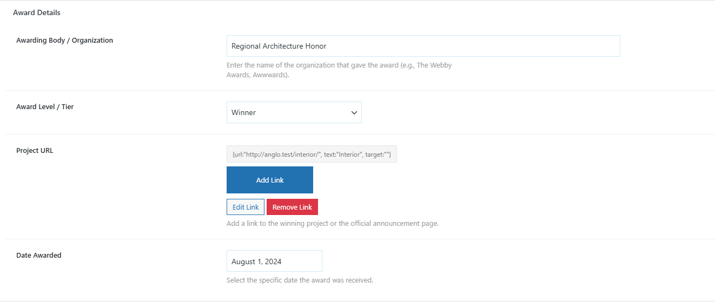
Task: Click the "Project URL" field label
Action: (x=35, y=150)
